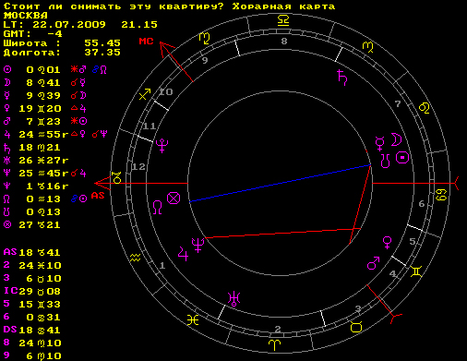The height and width of the screenshot is (361, 467).
Task: Click the LT date 22.07.2009 line
Action: coord(80,25)
